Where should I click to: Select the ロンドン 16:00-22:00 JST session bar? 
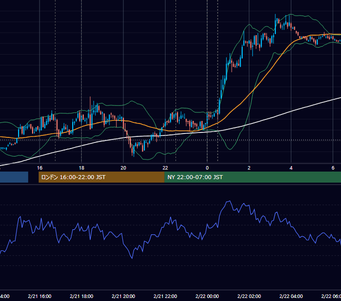point(101,177)
